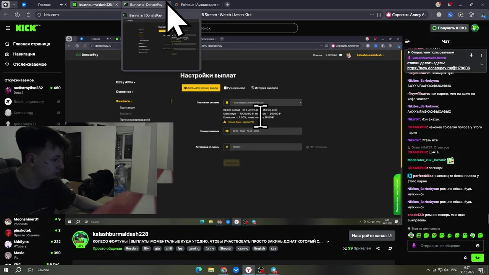The image size is (489, 275).
Task: Open the browser extensions icon
Action: [472, 15]
